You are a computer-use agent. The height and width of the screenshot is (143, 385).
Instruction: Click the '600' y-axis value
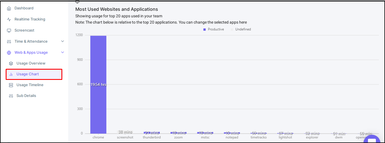pos(80,84)
